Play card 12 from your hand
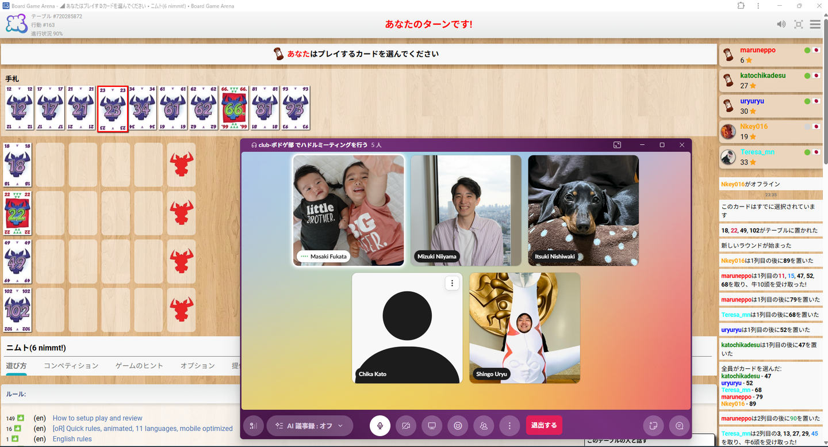This screenshot has width=828, height=447. click(19, 108)
